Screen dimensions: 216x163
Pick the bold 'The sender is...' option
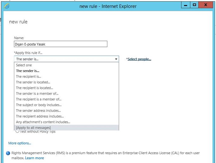(x=66, y=71)
